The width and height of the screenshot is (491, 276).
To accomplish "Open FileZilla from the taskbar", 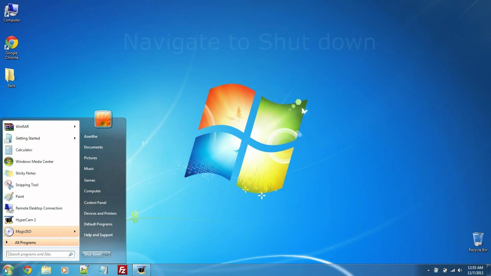I will [x=122, y=270].
